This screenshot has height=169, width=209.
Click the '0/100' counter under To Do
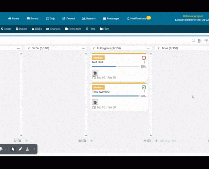point(82,141)
